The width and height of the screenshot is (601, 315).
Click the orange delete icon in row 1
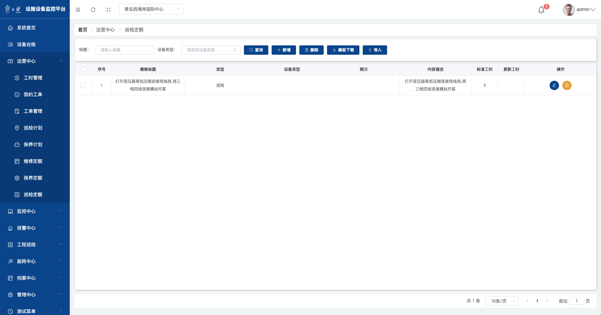click(x=567, y=85)
